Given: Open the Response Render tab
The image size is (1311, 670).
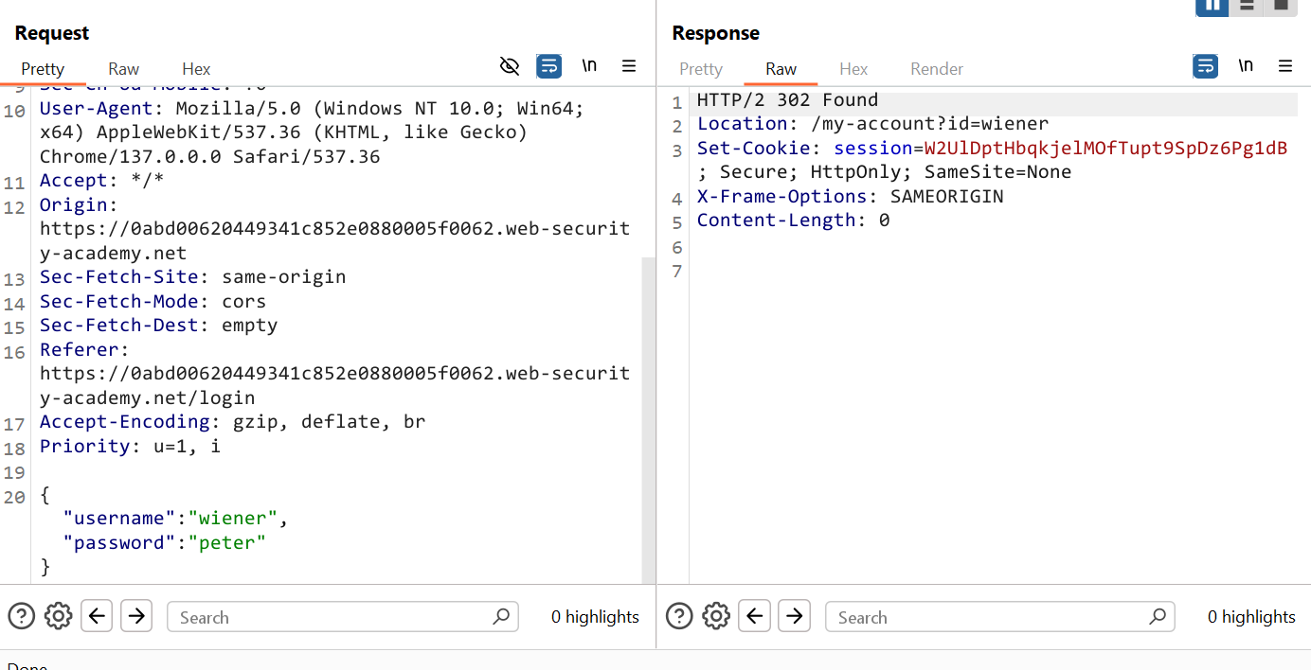Looking at the screenshot, I should [936, 69].
